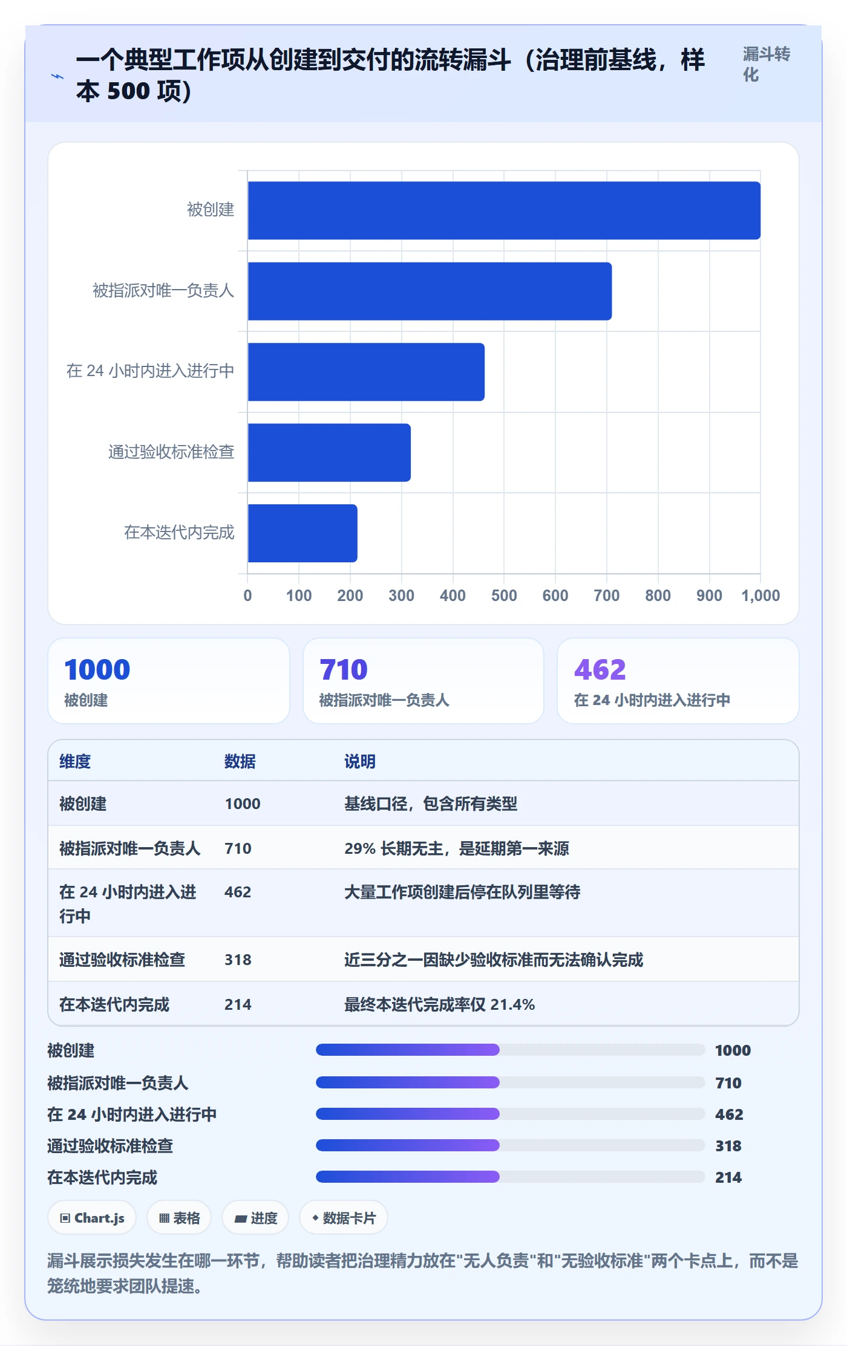Screen dimensions: 847x1346
Task: Click table cell 大量工作项创建后停在队列里等待
Action: tap(462, 892)
